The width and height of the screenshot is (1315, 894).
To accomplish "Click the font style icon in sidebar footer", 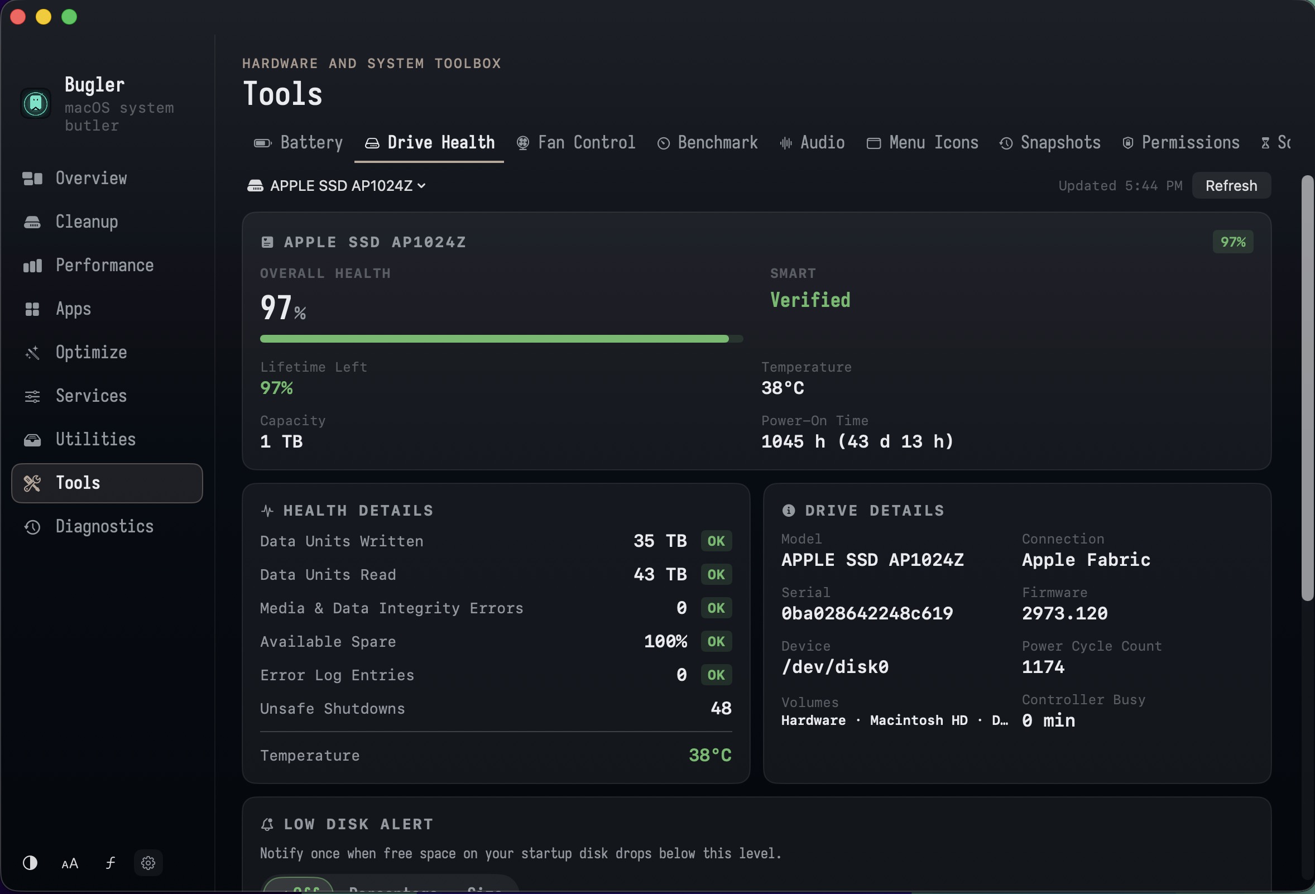I will (x=111, y=863).
